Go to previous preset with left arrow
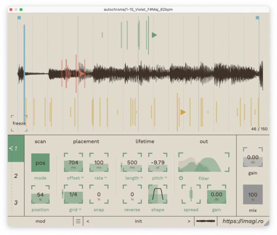 (88, 221)
